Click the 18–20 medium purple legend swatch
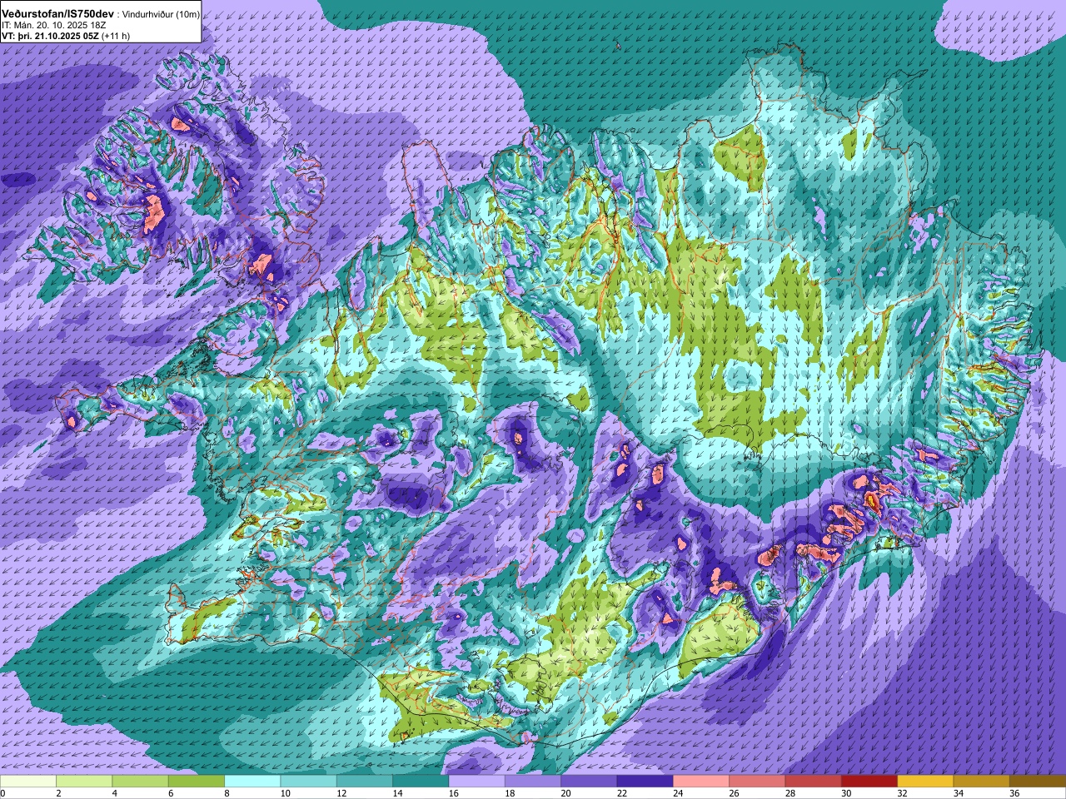 click(x=533, y=782)
